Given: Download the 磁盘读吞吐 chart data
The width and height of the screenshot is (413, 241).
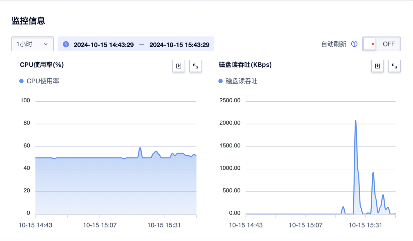Looking at the screenshot, I should coord(377,66).
